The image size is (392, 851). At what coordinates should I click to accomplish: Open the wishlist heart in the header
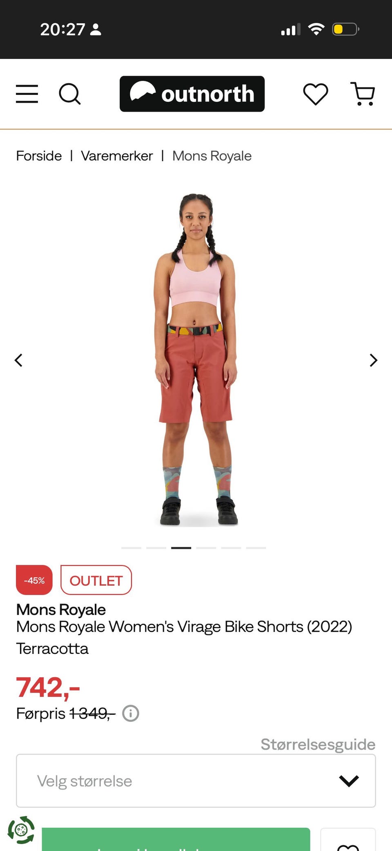316,94
